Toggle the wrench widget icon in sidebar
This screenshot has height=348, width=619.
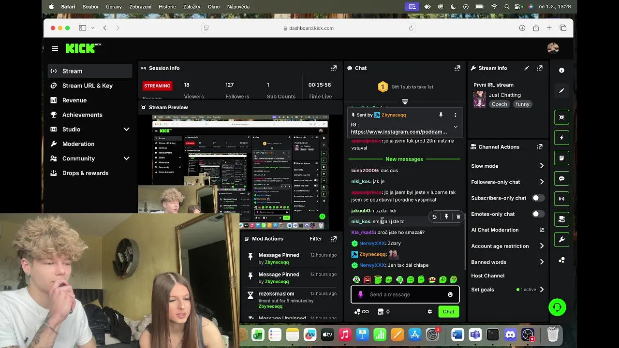coord(561,240)
